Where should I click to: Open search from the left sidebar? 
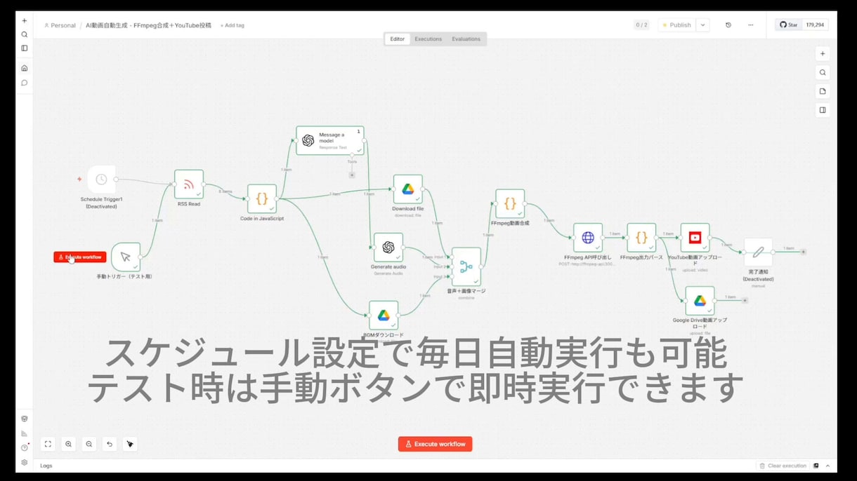(x=24, y=34)
